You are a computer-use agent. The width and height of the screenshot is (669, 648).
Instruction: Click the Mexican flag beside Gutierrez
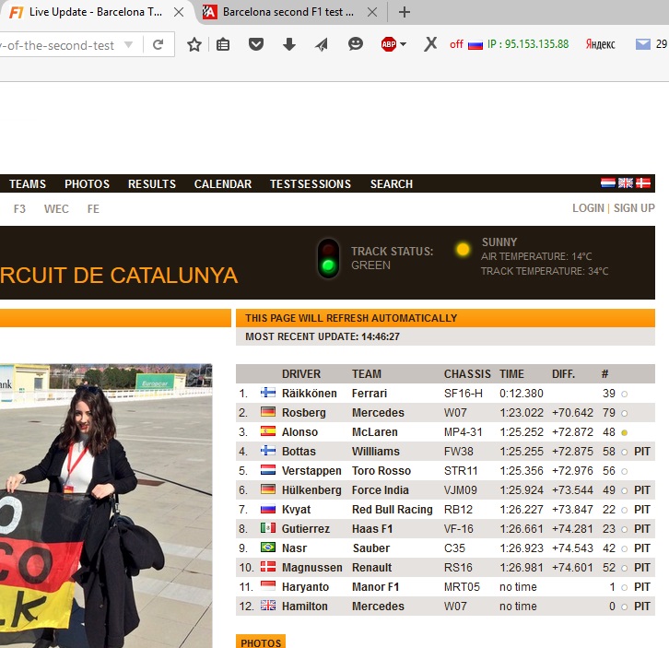[268, 528]
